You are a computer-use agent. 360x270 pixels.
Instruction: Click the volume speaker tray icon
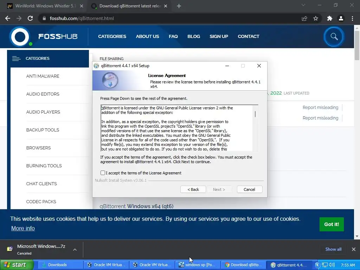(332, 265)
